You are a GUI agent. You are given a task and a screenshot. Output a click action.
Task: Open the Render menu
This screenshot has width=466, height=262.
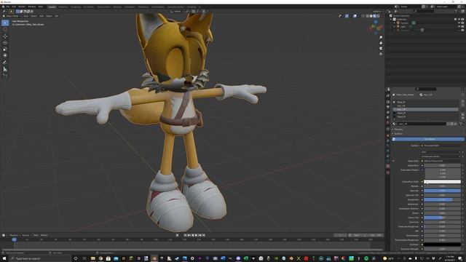pyautogui.click(x=22, y=7)
